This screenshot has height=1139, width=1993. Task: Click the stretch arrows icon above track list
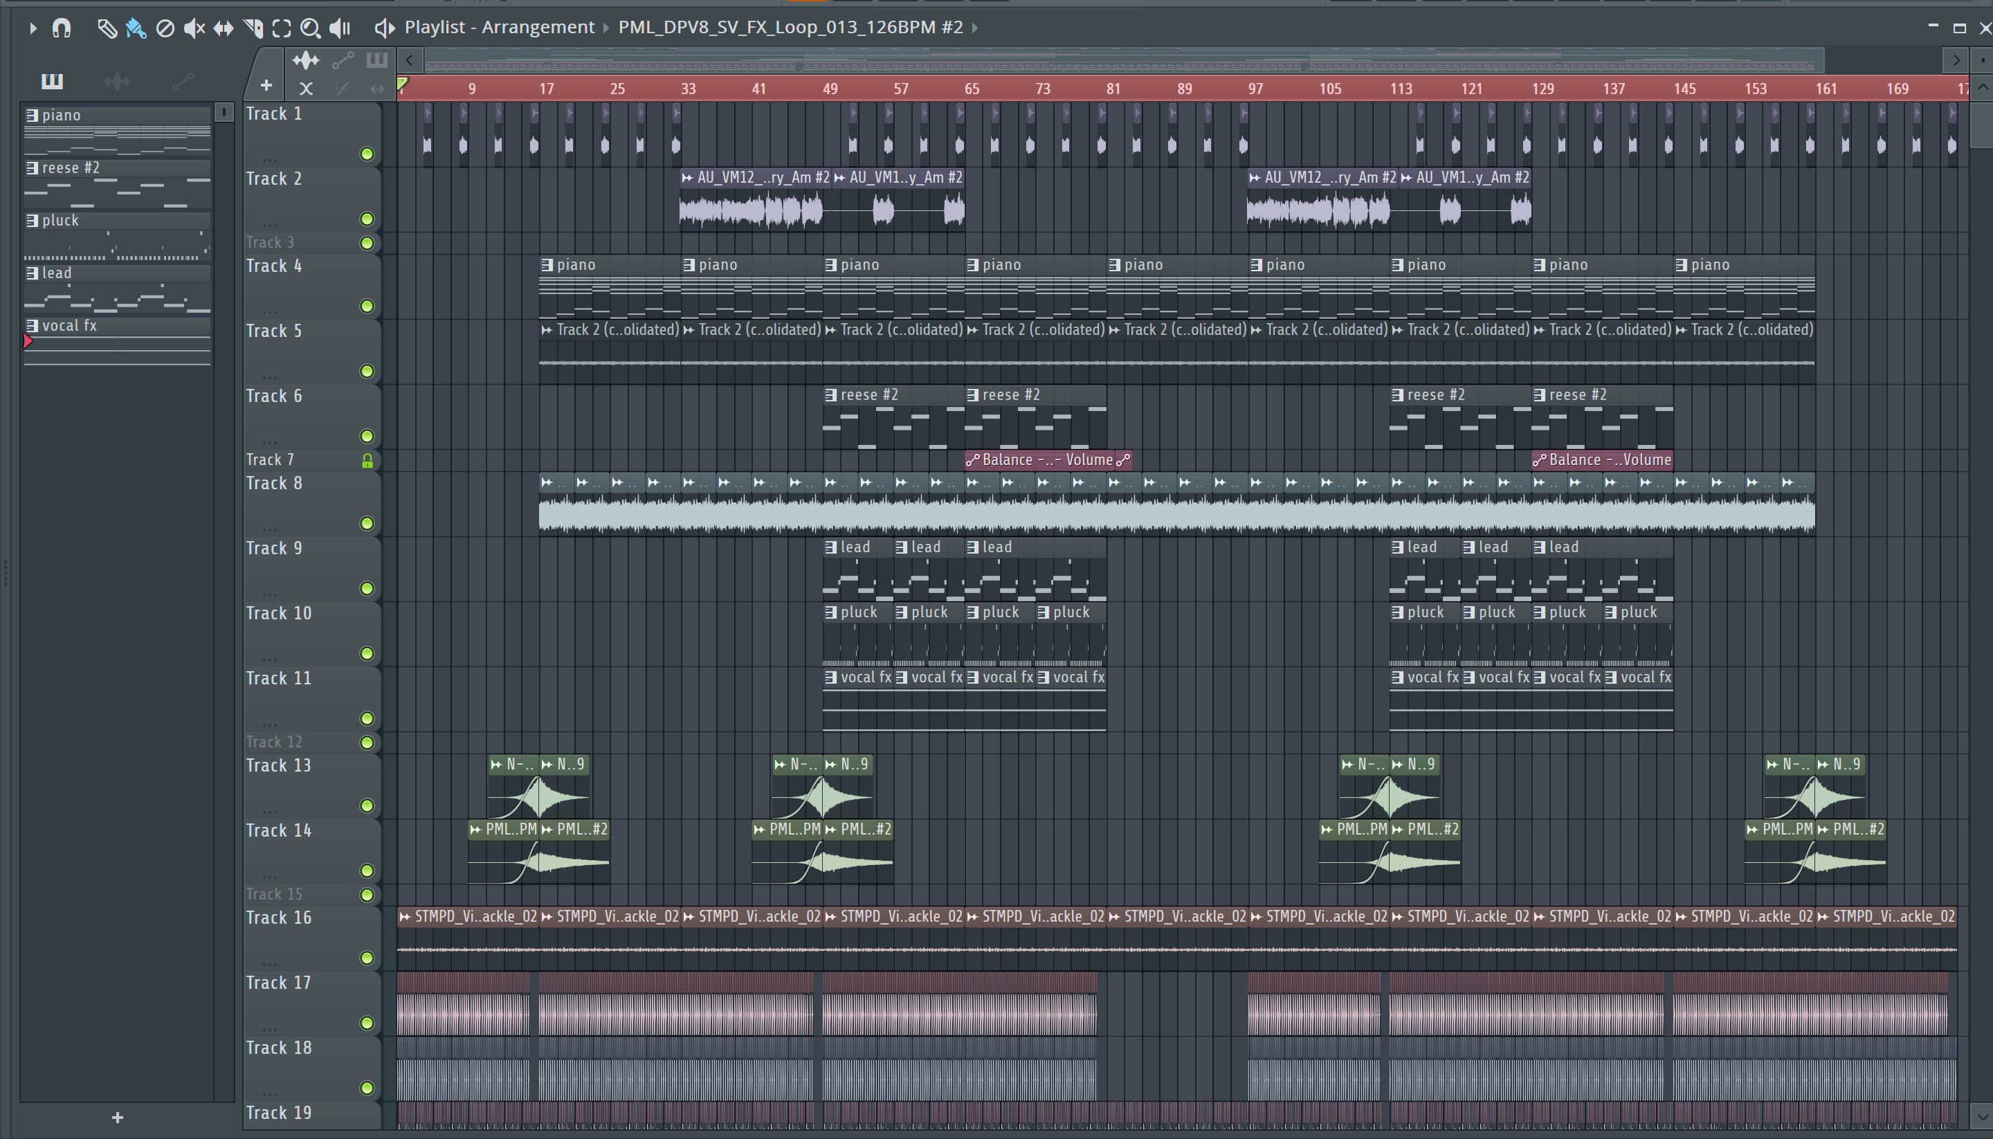[x=377, y=89]
